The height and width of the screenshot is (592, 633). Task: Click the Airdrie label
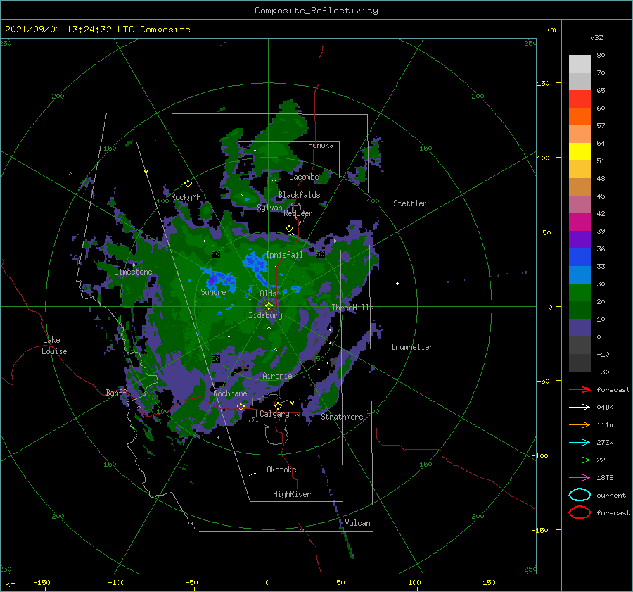coord(277,376)
